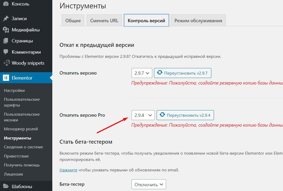Switch to the Общие tab
The width and height of the screenshot is (283, 191).
73,20
